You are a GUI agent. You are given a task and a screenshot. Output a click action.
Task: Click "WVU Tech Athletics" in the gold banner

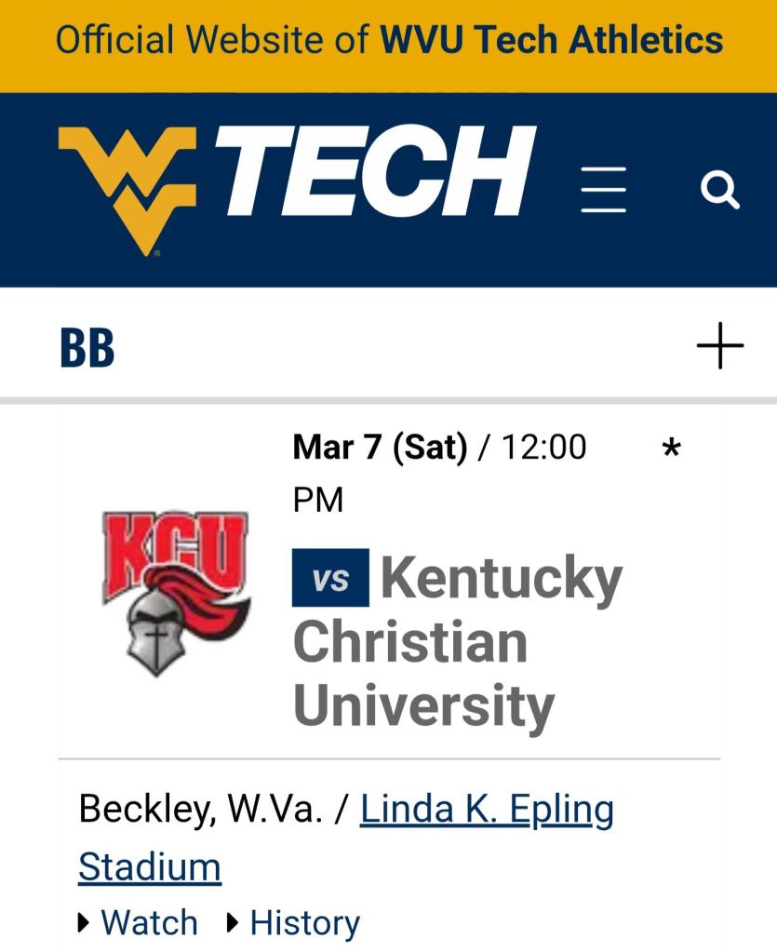551,40
